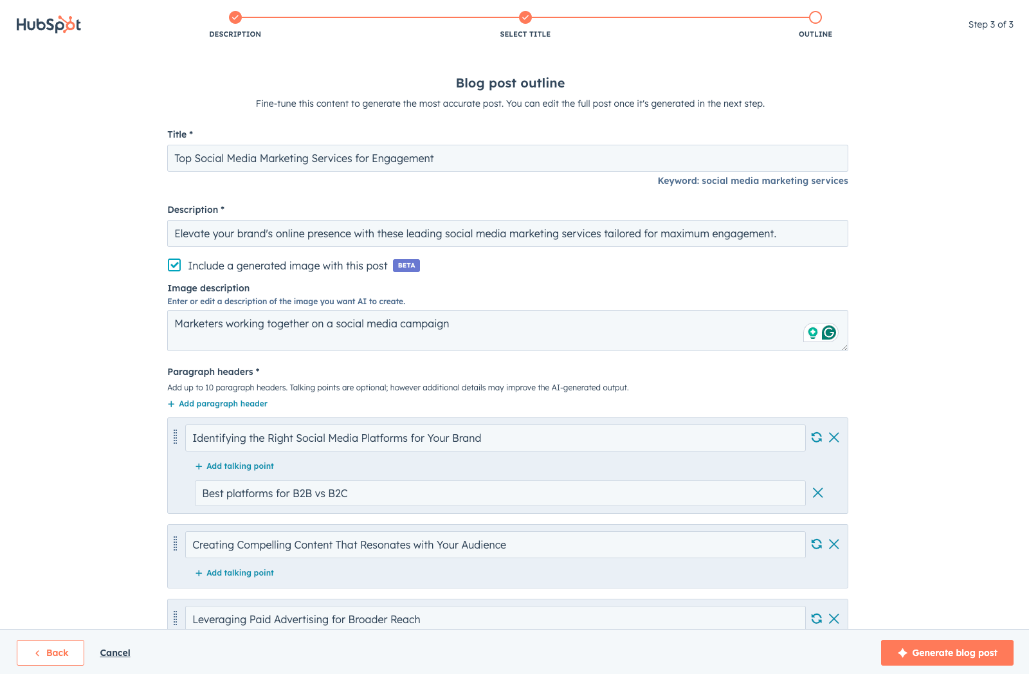This screenshot has height=674, width=1029.
Task: Click Add paragraph header link
Action: tap(218, 404)
